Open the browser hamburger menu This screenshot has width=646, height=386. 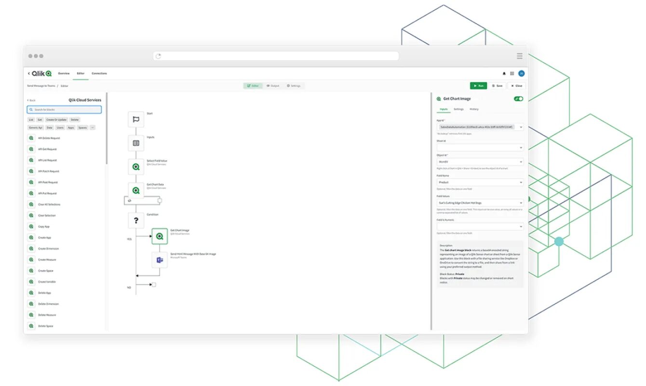520,56
